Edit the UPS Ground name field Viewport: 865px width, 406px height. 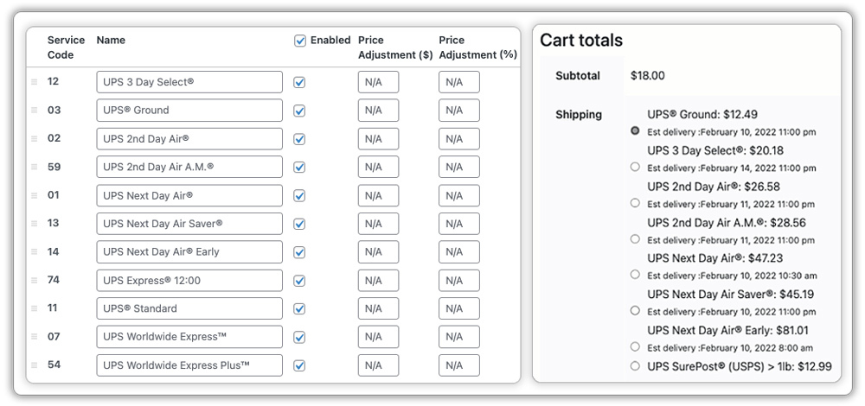[x=189, y=111]
